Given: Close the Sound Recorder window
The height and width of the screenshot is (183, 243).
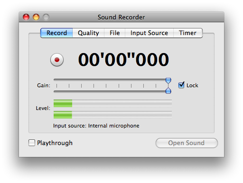Looking at the screenshot, I should (26, 17).
